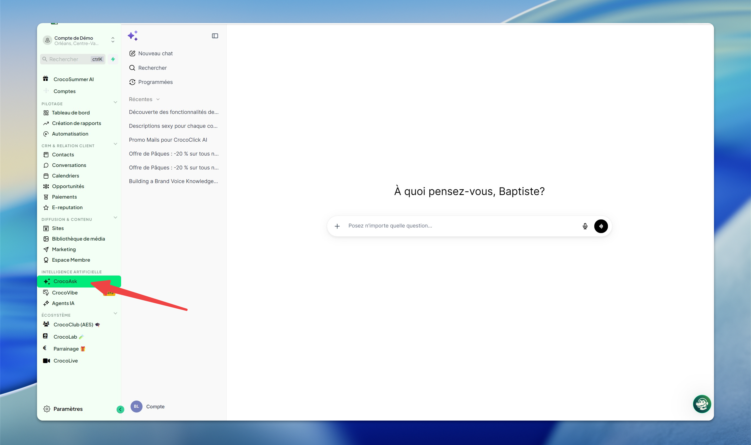This screenshot has width=751, height=445.
Task: Click the CrocoVibe icon
Action: (46, 293)
